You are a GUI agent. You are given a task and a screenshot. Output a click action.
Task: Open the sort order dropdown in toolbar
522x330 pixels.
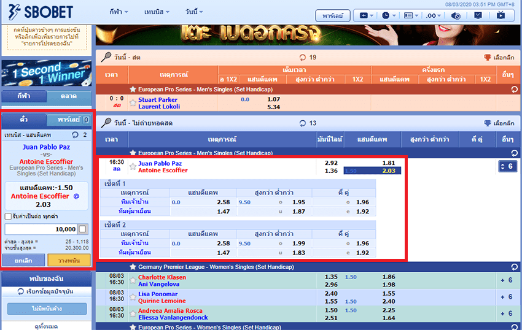[x=367, y=15]
